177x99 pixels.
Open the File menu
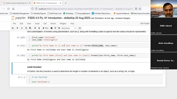pyautogui.click(x=14, y=24)
